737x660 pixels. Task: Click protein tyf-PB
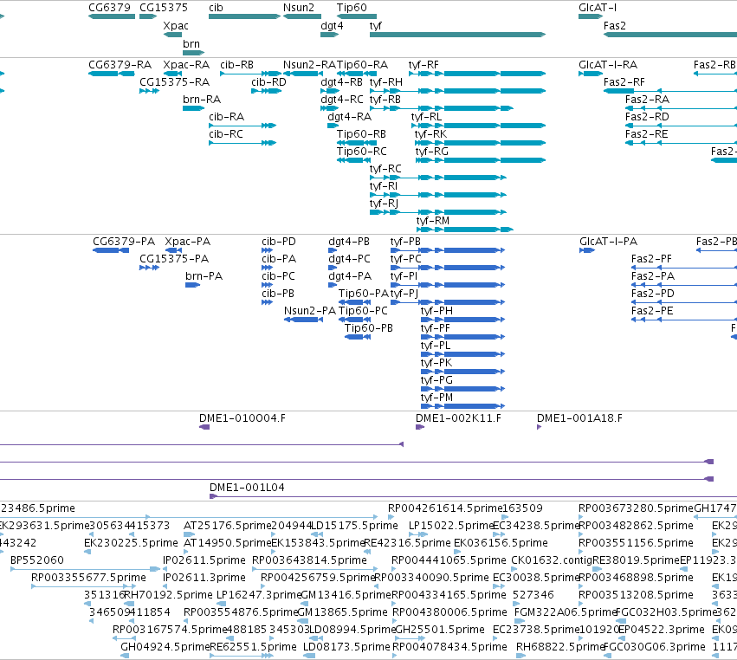point(405,242)
